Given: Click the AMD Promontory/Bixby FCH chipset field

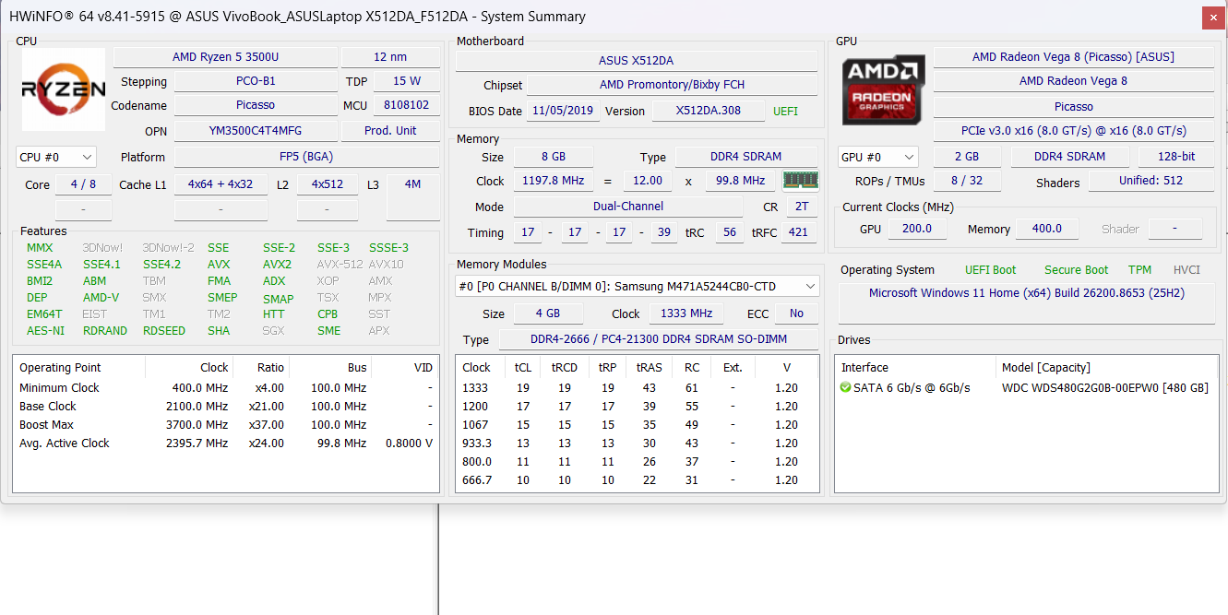Looking at the screenshot, I should coord(672,85).
